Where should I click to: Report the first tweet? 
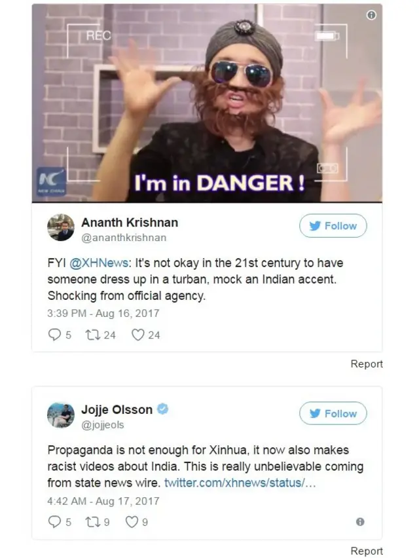(367, 363)
